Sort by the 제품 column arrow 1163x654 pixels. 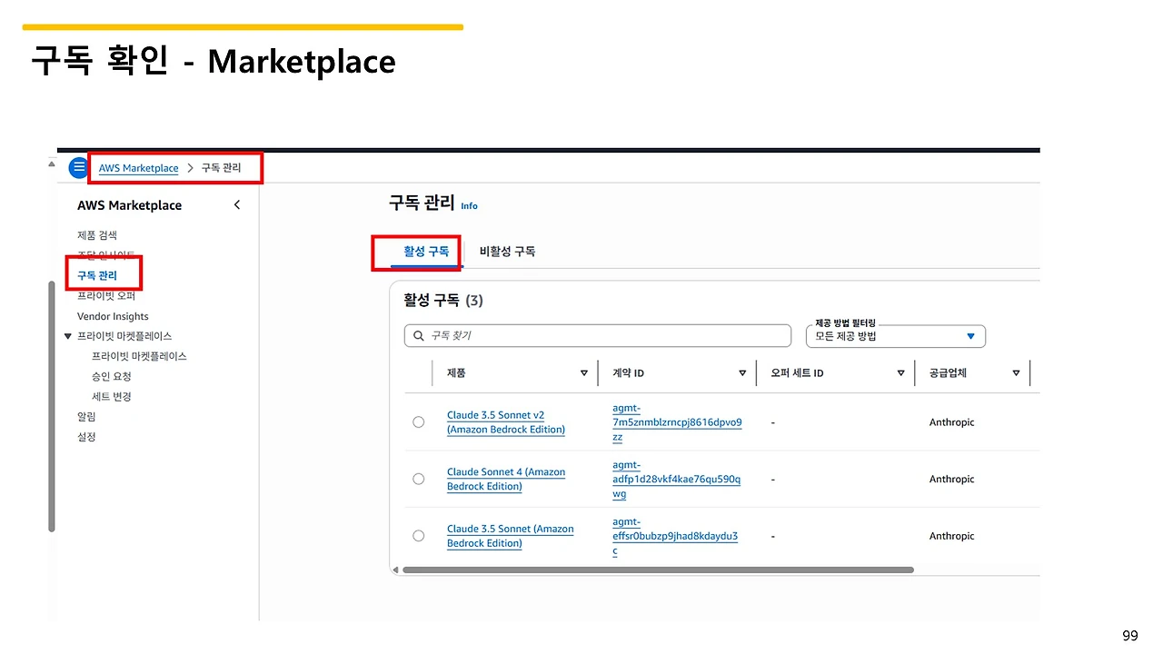(584, 373)
